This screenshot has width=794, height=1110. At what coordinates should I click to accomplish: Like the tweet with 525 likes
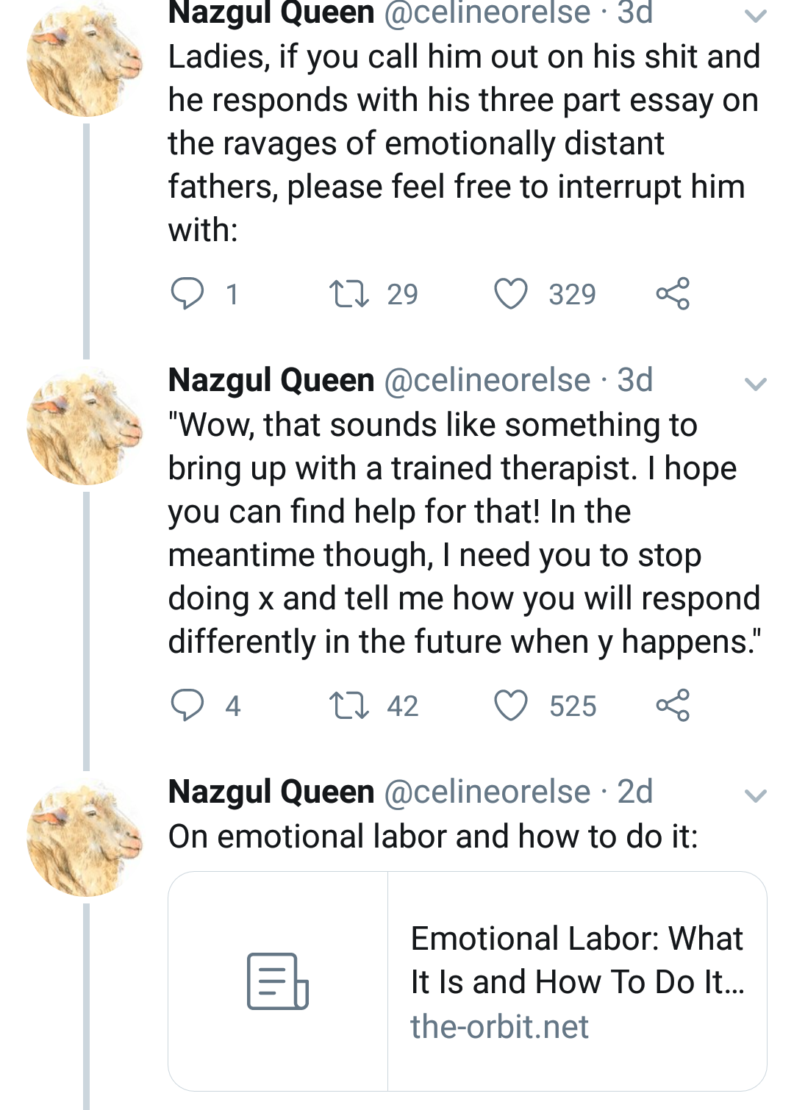click(x=510, y=705)
